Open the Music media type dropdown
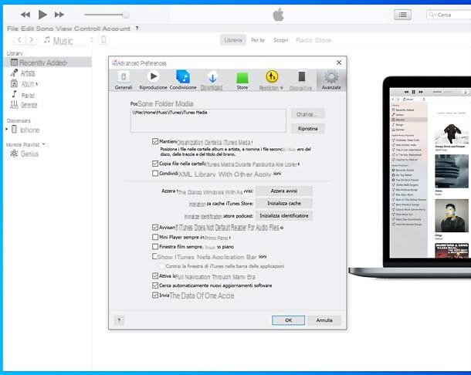 pyautogui.click(x=69, y=40)
